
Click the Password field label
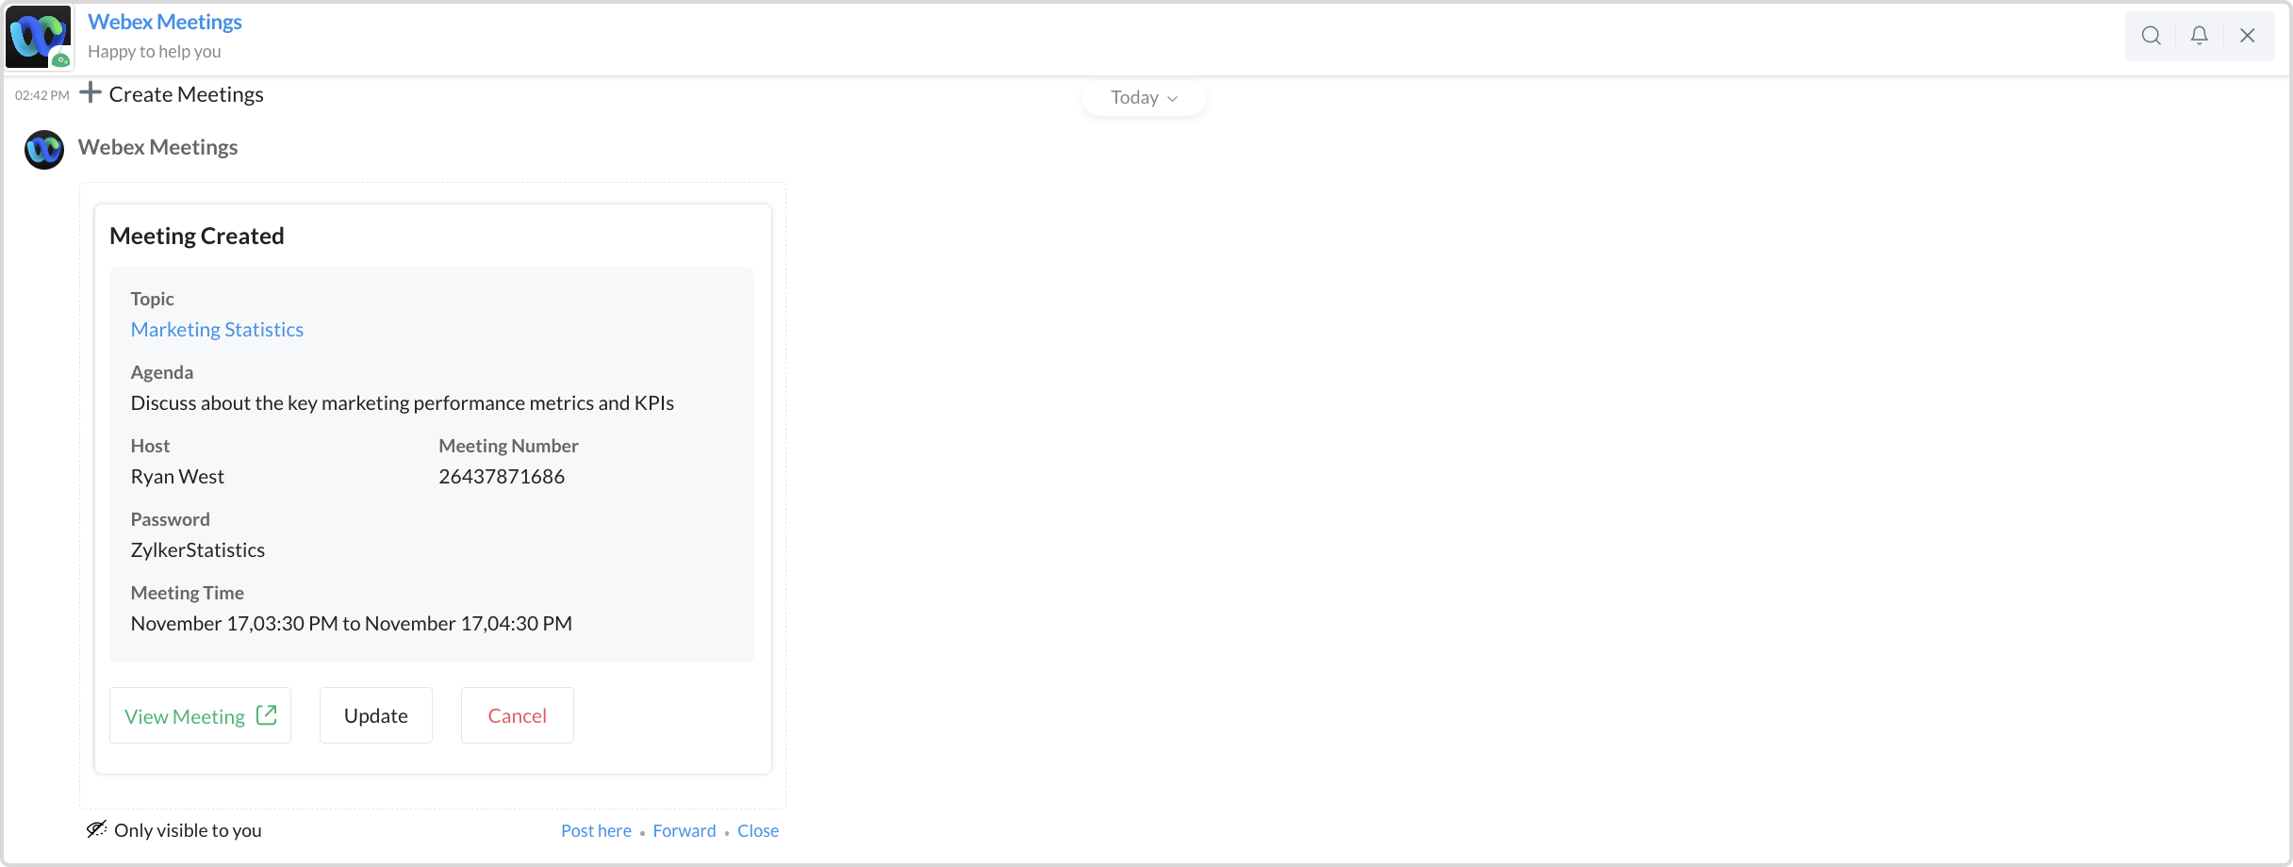pyautogui.click(x=171, y=519)
